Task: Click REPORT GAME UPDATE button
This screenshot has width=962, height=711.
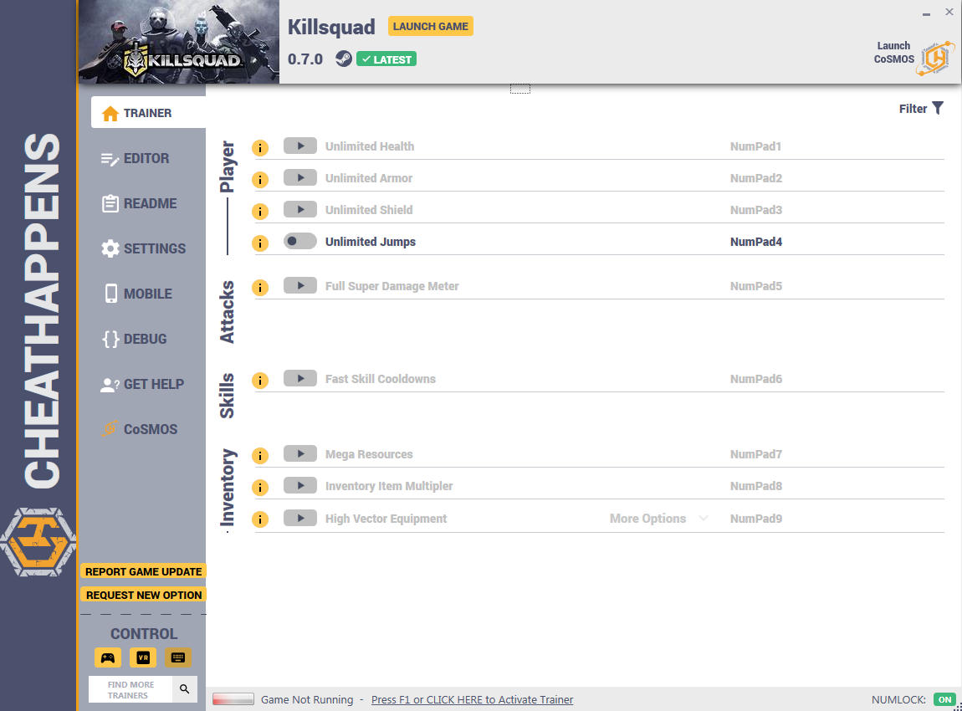Action: click(144, 572)
